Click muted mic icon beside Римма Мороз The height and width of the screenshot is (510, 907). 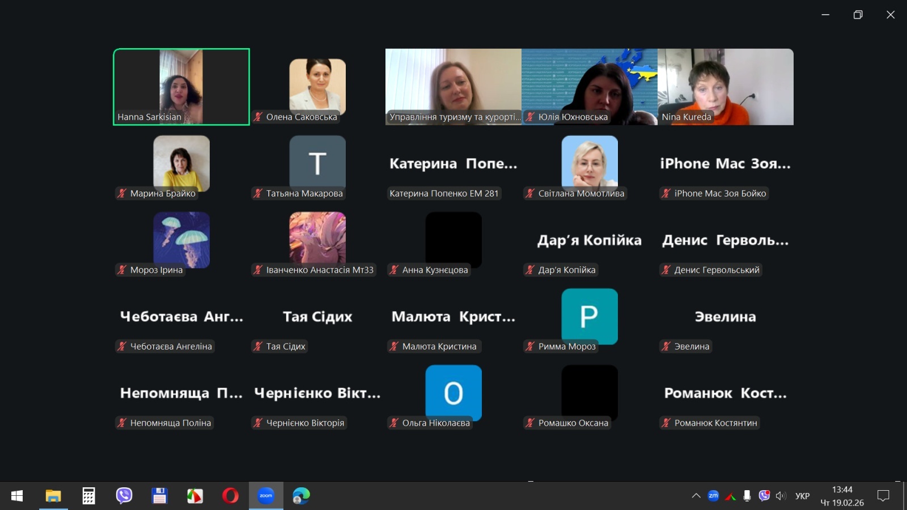pyautogui.click(x=530, y=346)
